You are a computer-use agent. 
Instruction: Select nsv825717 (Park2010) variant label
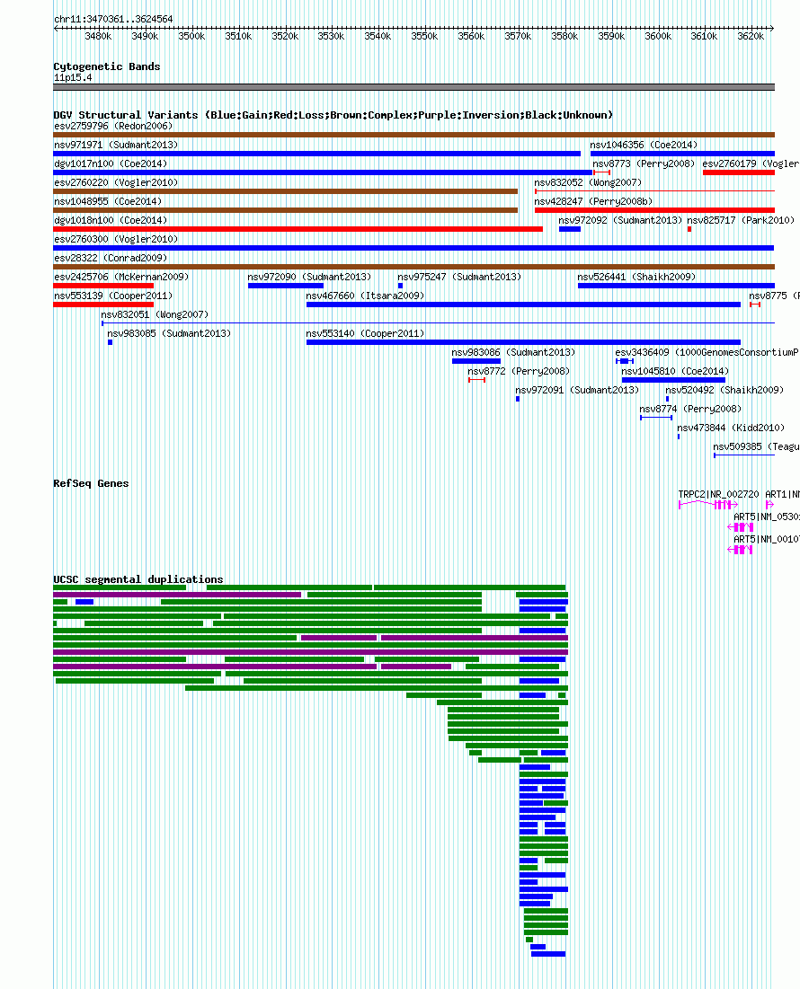pyautogui.click(x=741, y=221)
